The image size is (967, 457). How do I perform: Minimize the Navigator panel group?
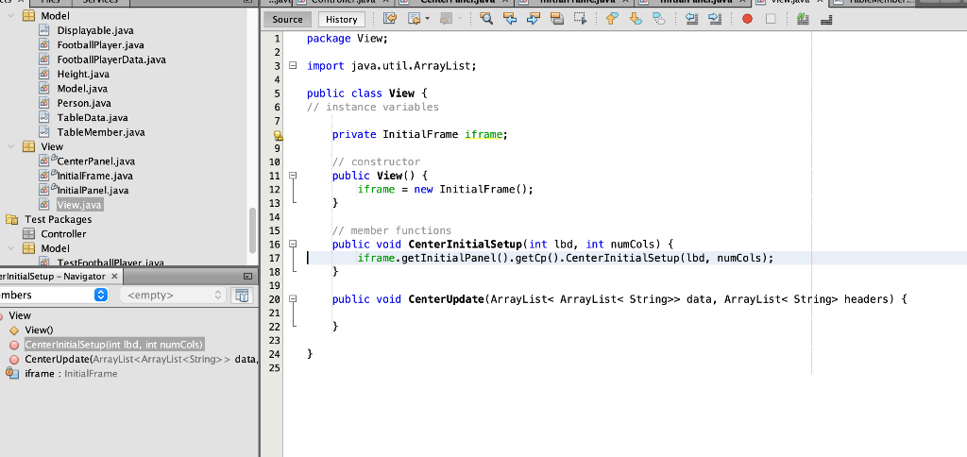click(248, 277)
